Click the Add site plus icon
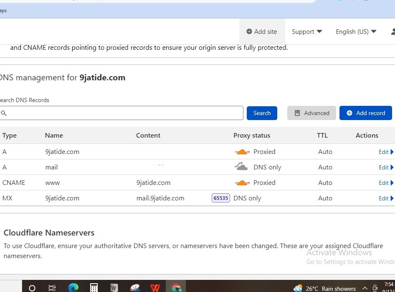 click(249, 31)
